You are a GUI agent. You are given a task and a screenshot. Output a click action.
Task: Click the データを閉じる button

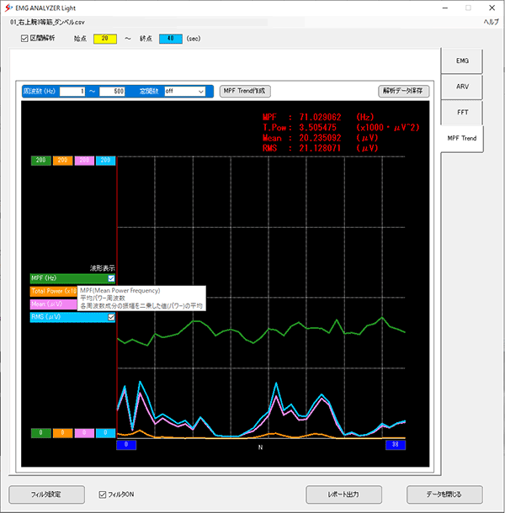click(x=444, y=494)
